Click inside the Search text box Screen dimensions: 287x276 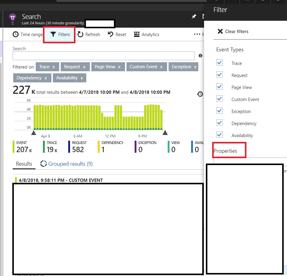coord(104,56)
